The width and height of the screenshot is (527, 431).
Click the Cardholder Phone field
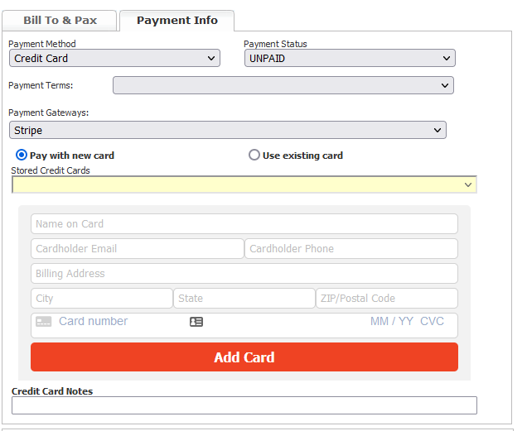coord(351,249)
